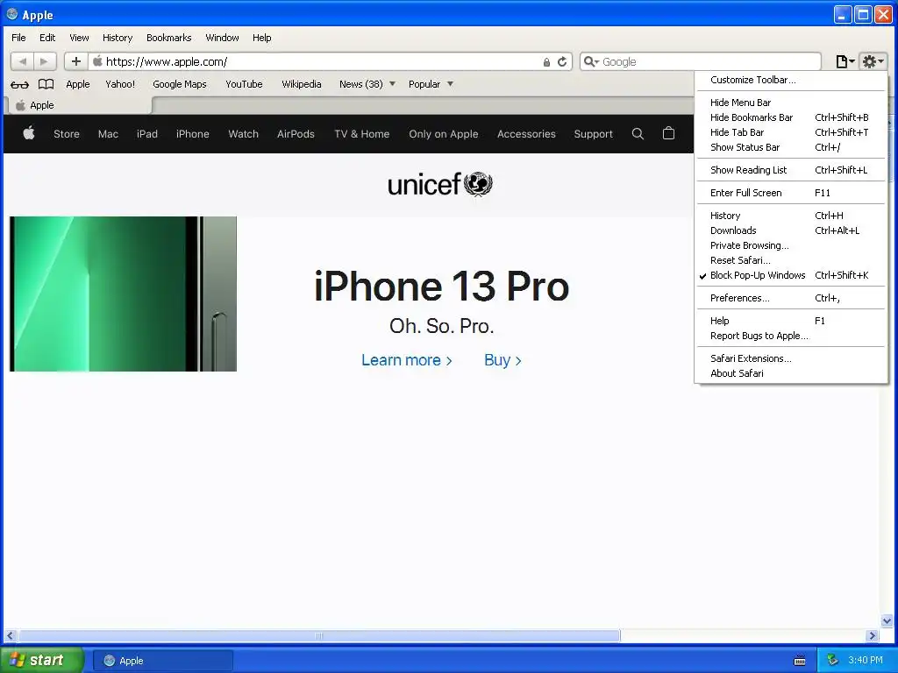Image resolution: width=898 pixels, height=673 pixels.
Task: Click the system tray network icon
Action: point(833,660)
